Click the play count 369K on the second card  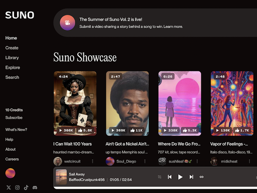[118, 130]
